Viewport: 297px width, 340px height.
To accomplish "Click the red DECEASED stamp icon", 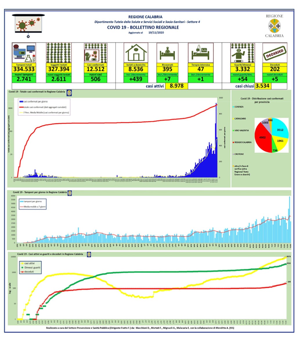I will click(275, 53).
